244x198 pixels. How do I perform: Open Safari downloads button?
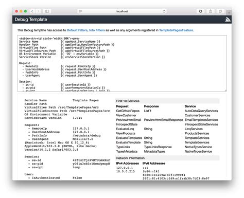200,11
